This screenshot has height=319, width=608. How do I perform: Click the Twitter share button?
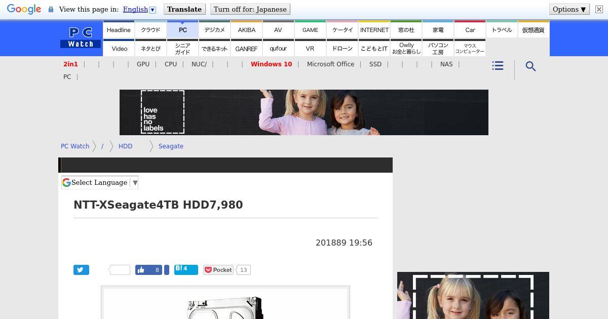81,270
